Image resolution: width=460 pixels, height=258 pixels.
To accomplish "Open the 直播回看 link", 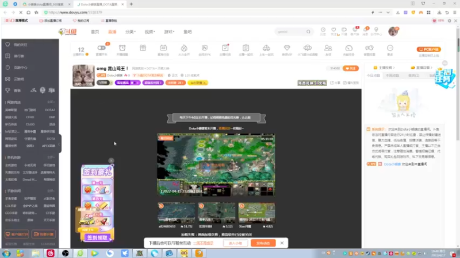I will coord(421,68).
